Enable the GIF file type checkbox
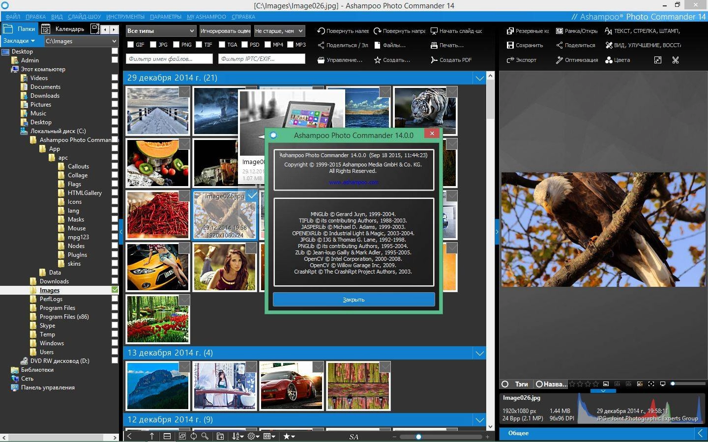 130,45
